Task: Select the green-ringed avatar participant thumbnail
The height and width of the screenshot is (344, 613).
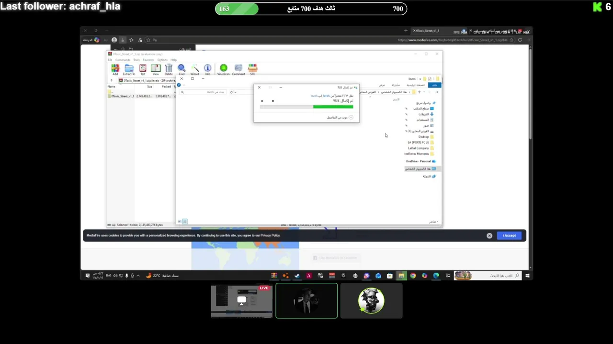Action: [x=371, y=301]
